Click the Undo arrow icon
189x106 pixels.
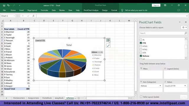(8, 5)
